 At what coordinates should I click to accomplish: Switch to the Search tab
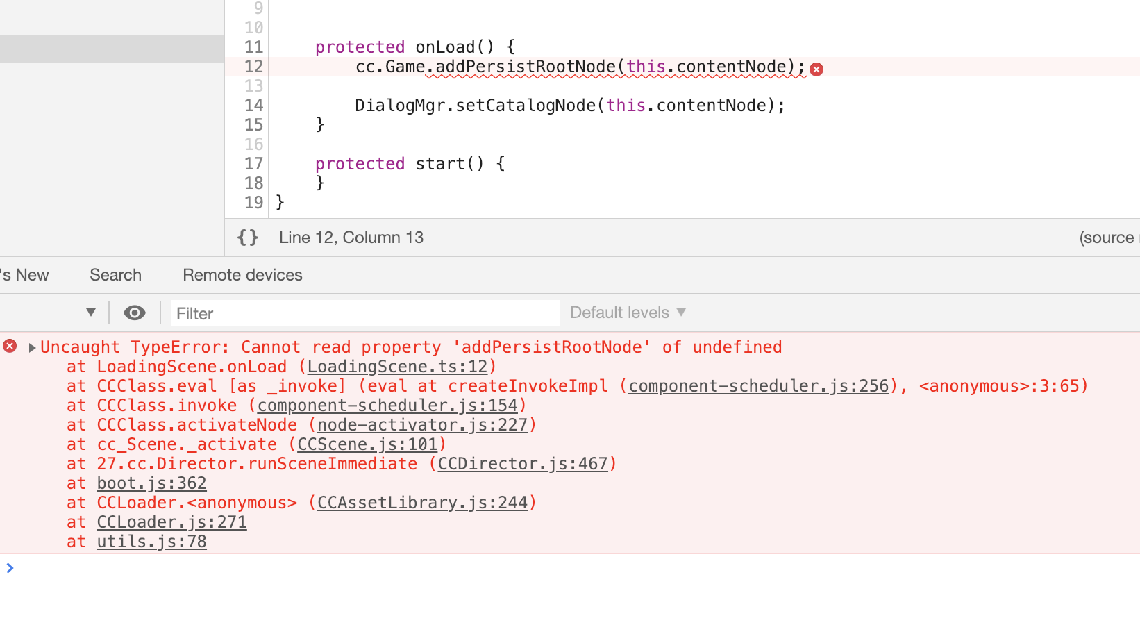point(115,275)
